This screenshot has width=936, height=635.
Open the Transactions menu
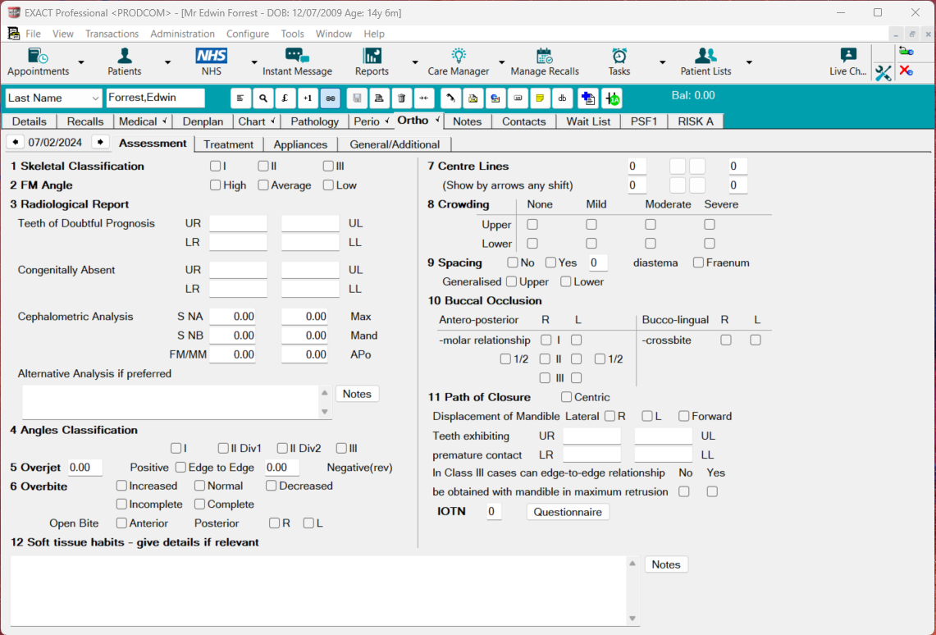tap(112, 34)
